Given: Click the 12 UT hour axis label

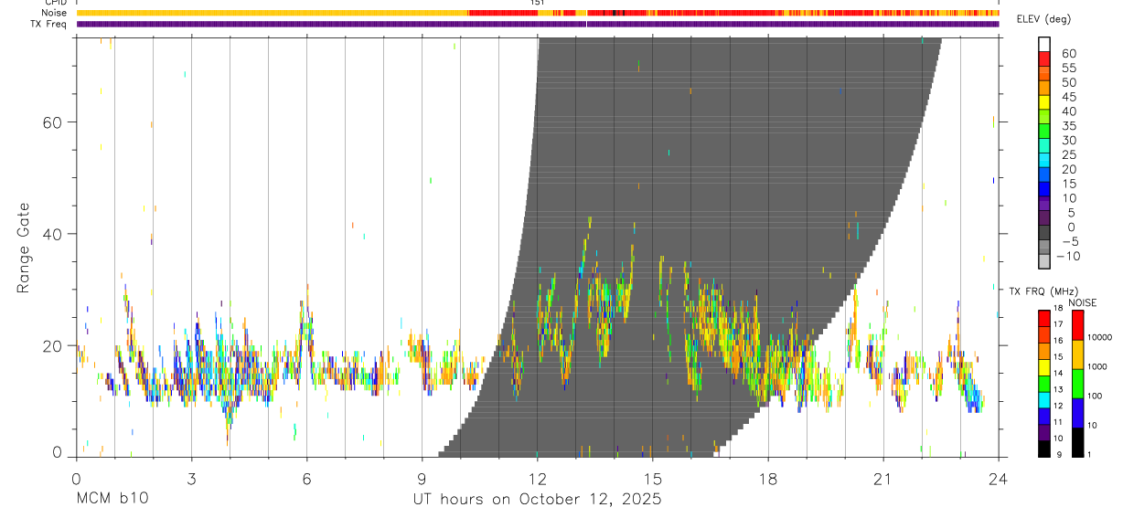Looking at the screenshot, I should tap(537, 480).
